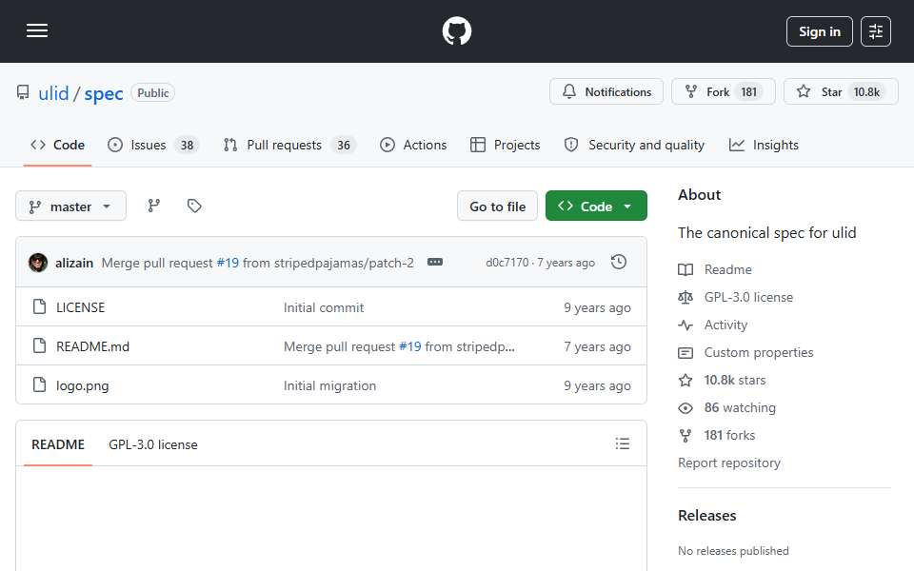Open Initial commit message for LICENSE
Screen dimensions: 914x571
324,307
